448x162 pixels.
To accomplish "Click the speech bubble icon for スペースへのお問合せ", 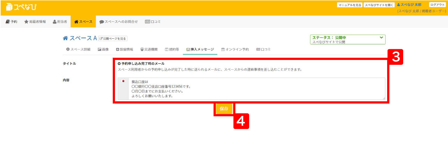I will pyautogui.click(x=102, y=22).
